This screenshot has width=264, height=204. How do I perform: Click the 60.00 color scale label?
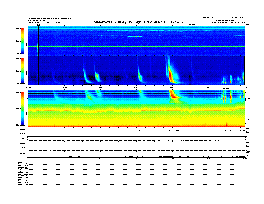coord(18,59)
